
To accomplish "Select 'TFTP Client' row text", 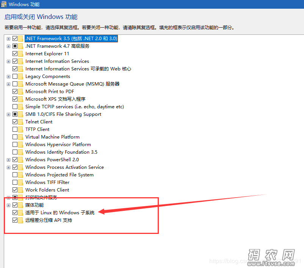I will point(38,129).
